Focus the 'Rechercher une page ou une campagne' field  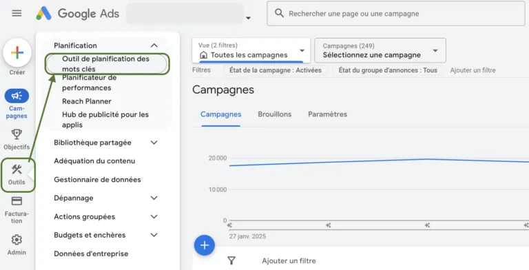point(396,14)
